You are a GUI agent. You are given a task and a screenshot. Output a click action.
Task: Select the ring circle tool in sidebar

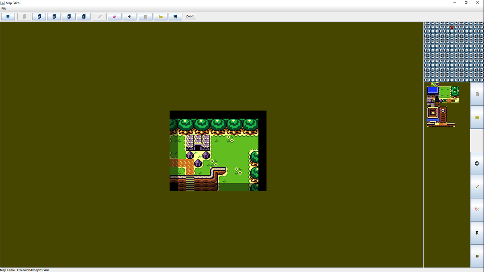[x=477, y=164]
